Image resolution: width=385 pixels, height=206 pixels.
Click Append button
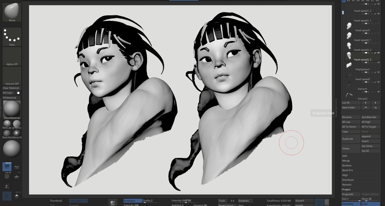pyautogui.click(x=371, y=136)
